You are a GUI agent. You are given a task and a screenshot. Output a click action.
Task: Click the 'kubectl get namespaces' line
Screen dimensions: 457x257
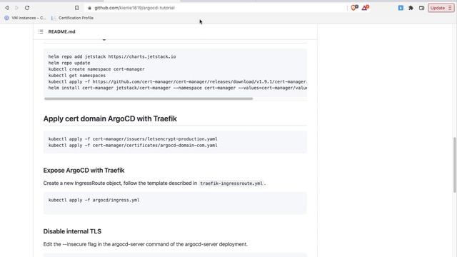click(77, 76)
